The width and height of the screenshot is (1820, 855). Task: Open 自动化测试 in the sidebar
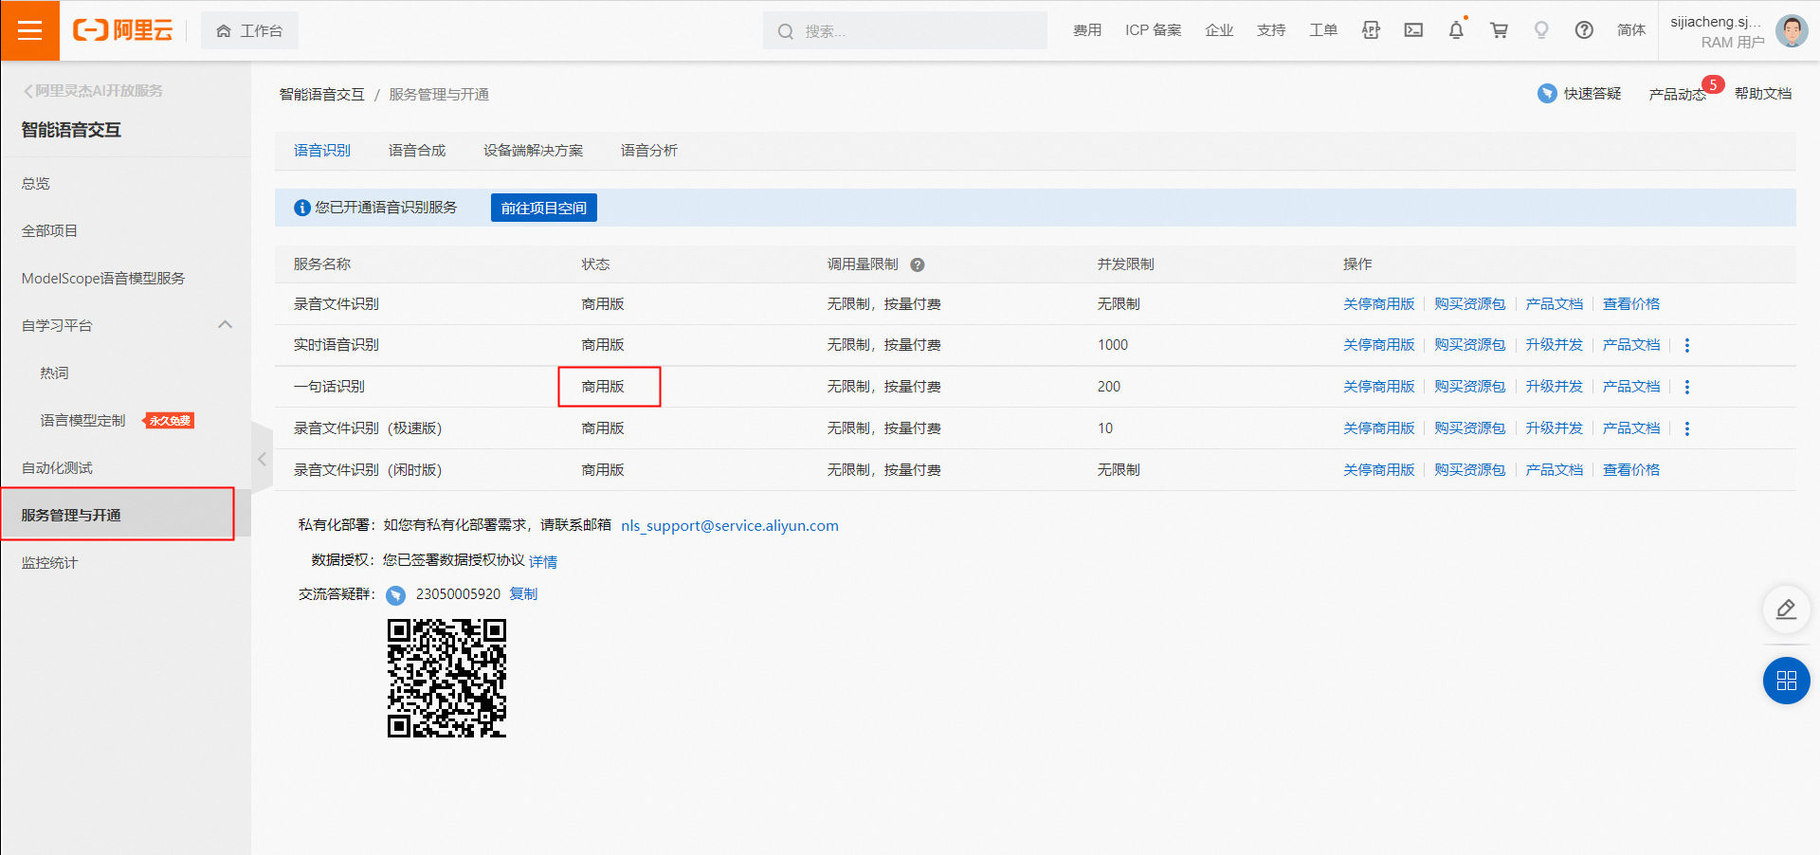click(x=57, y=468)
